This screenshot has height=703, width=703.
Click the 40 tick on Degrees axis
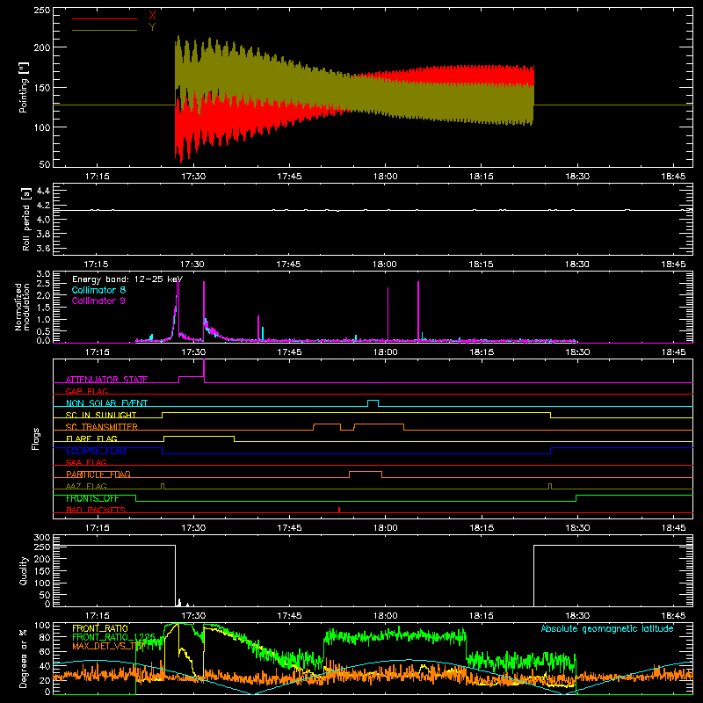point(45,666)
